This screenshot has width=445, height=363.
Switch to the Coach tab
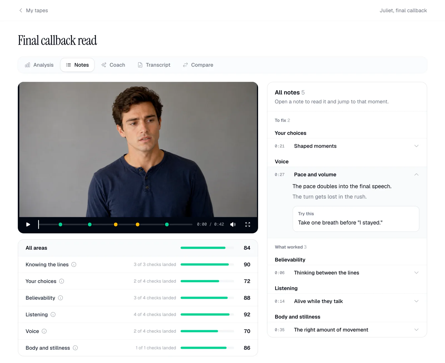(x=113, y=65)
